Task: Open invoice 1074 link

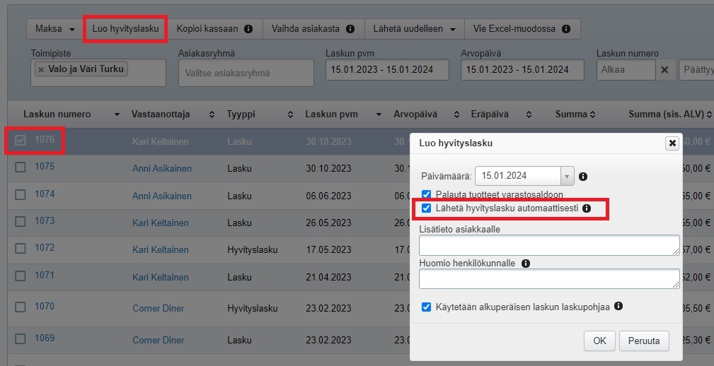Action: [45, 194]
